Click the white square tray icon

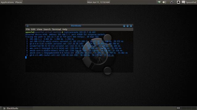point(178,2)
